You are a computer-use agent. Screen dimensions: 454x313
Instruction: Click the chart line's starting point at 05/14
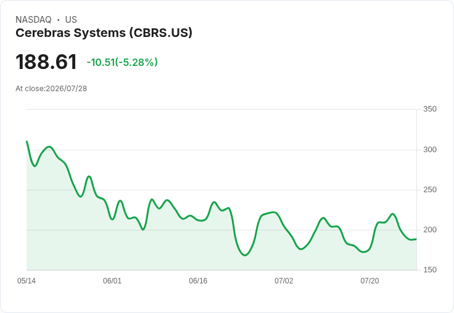coord(27,142)
